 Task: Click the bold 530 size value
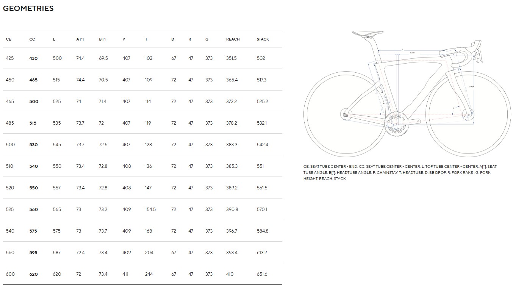33,145
